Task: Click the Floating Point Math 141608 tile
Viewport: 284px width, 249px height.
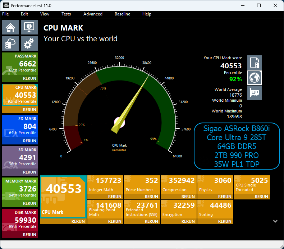Action: coord(105,209)
